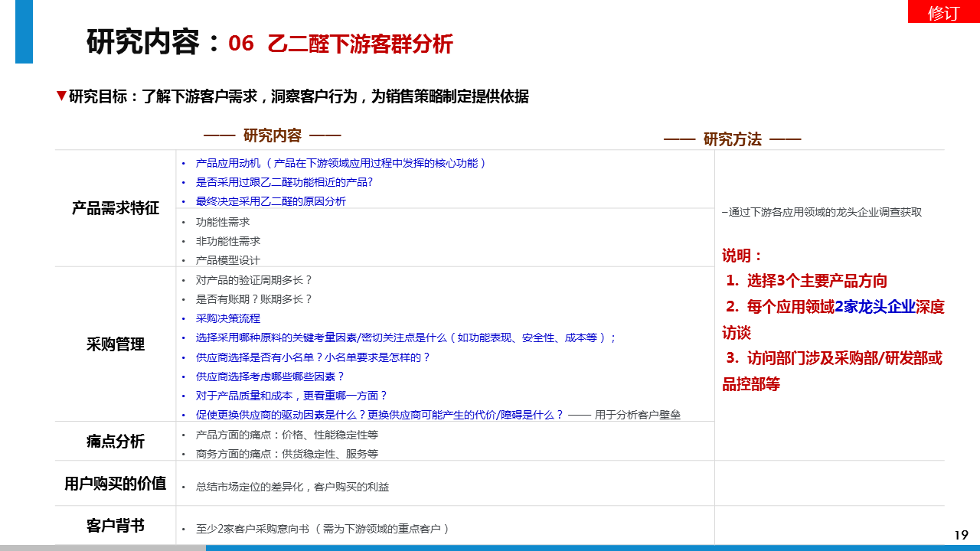Click the grey segment of bottom bar
Viewport: 980px width, 551px height.
tap(103, 547)
